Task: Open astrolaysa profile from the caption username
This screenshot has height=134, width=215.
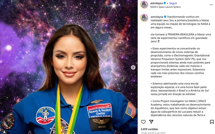Action: (x=157, y=17)
